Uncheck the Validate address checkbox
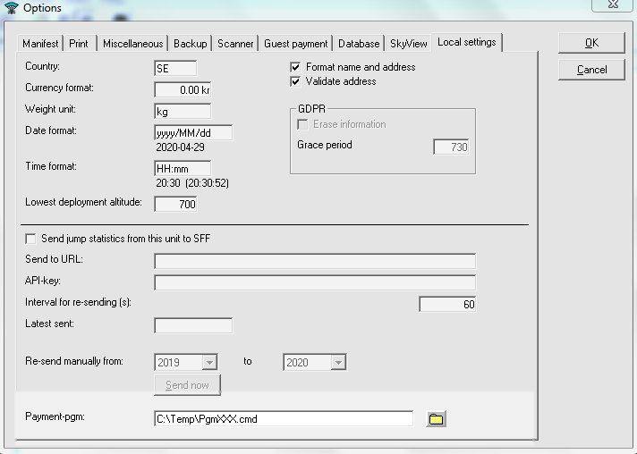 click(x=296, y=81)
